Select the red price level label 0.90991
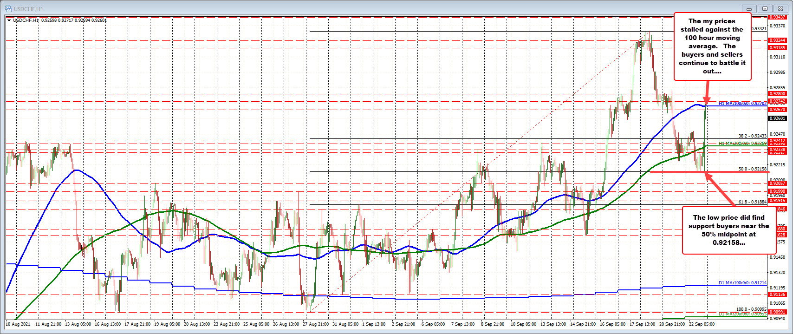This screenshot has width=793, height=334. tap(778, 312)
